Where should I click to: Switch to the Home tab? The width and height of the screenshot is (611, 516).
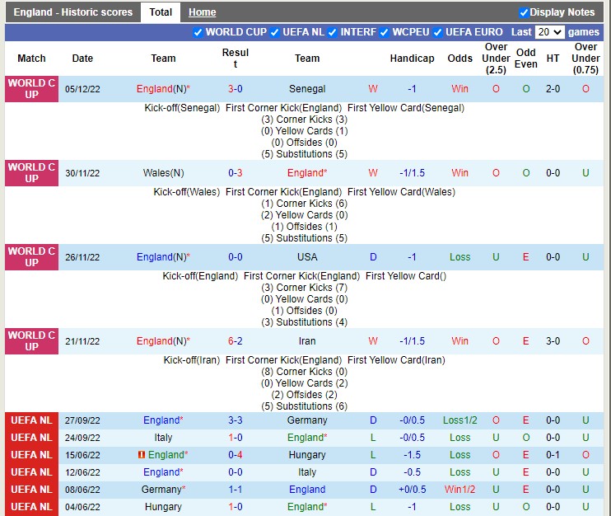tap(203, 12)
